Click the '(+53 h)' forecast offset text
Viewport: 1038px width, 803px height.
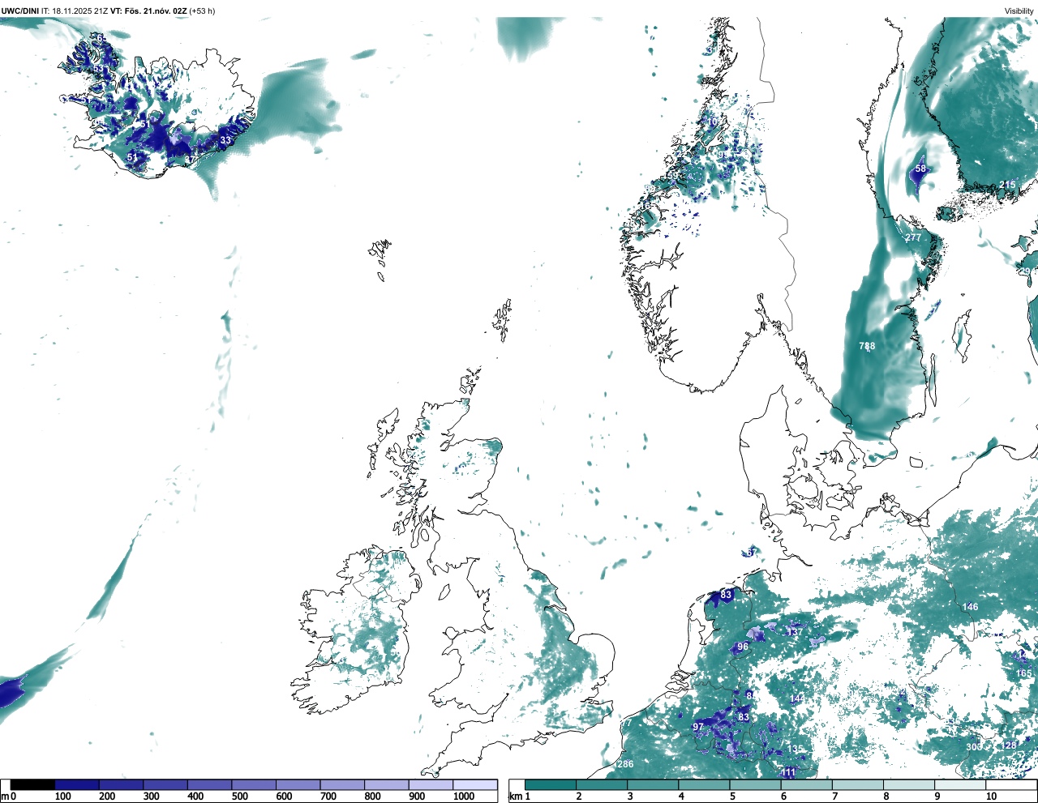tap(202, 11)
